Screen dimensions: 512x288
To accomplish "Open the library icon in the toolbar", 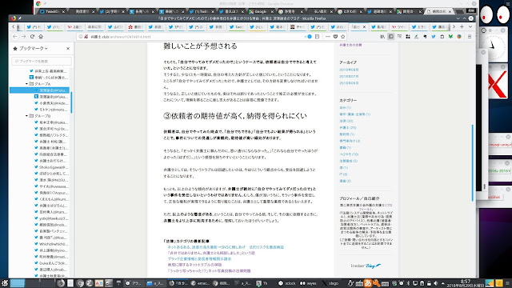I will pos(382,37).
